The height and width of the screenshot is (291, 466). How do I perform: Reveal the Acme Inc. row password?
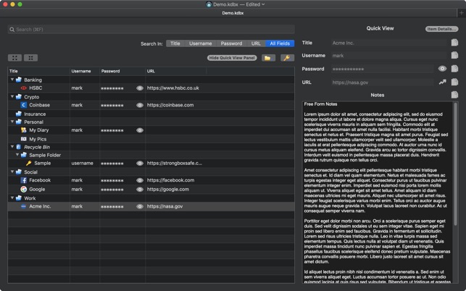tap(140, 206)
